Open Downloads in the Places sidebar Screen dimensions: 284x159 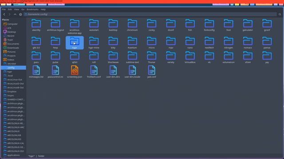13,48
